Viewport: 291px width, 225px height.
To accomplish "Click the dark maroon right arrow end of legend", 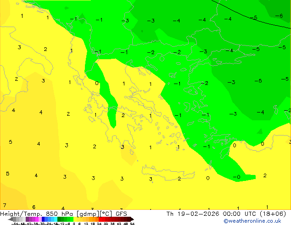I will click(x=132, y=219).
